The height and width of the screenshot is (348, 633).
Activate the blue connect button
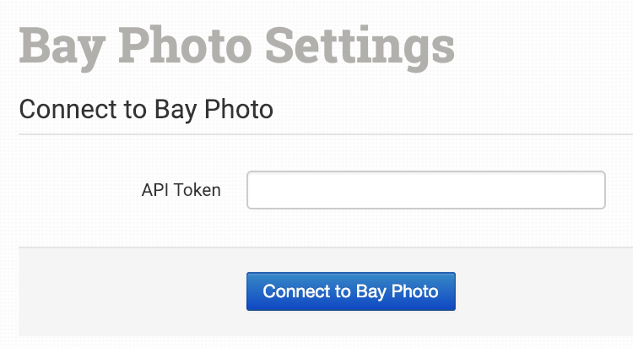[350, 291]
